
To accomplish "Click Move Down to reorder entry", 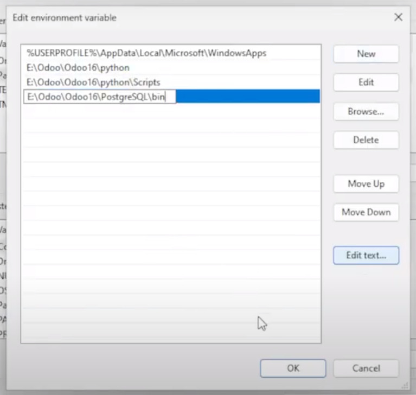I will point(366,212).
